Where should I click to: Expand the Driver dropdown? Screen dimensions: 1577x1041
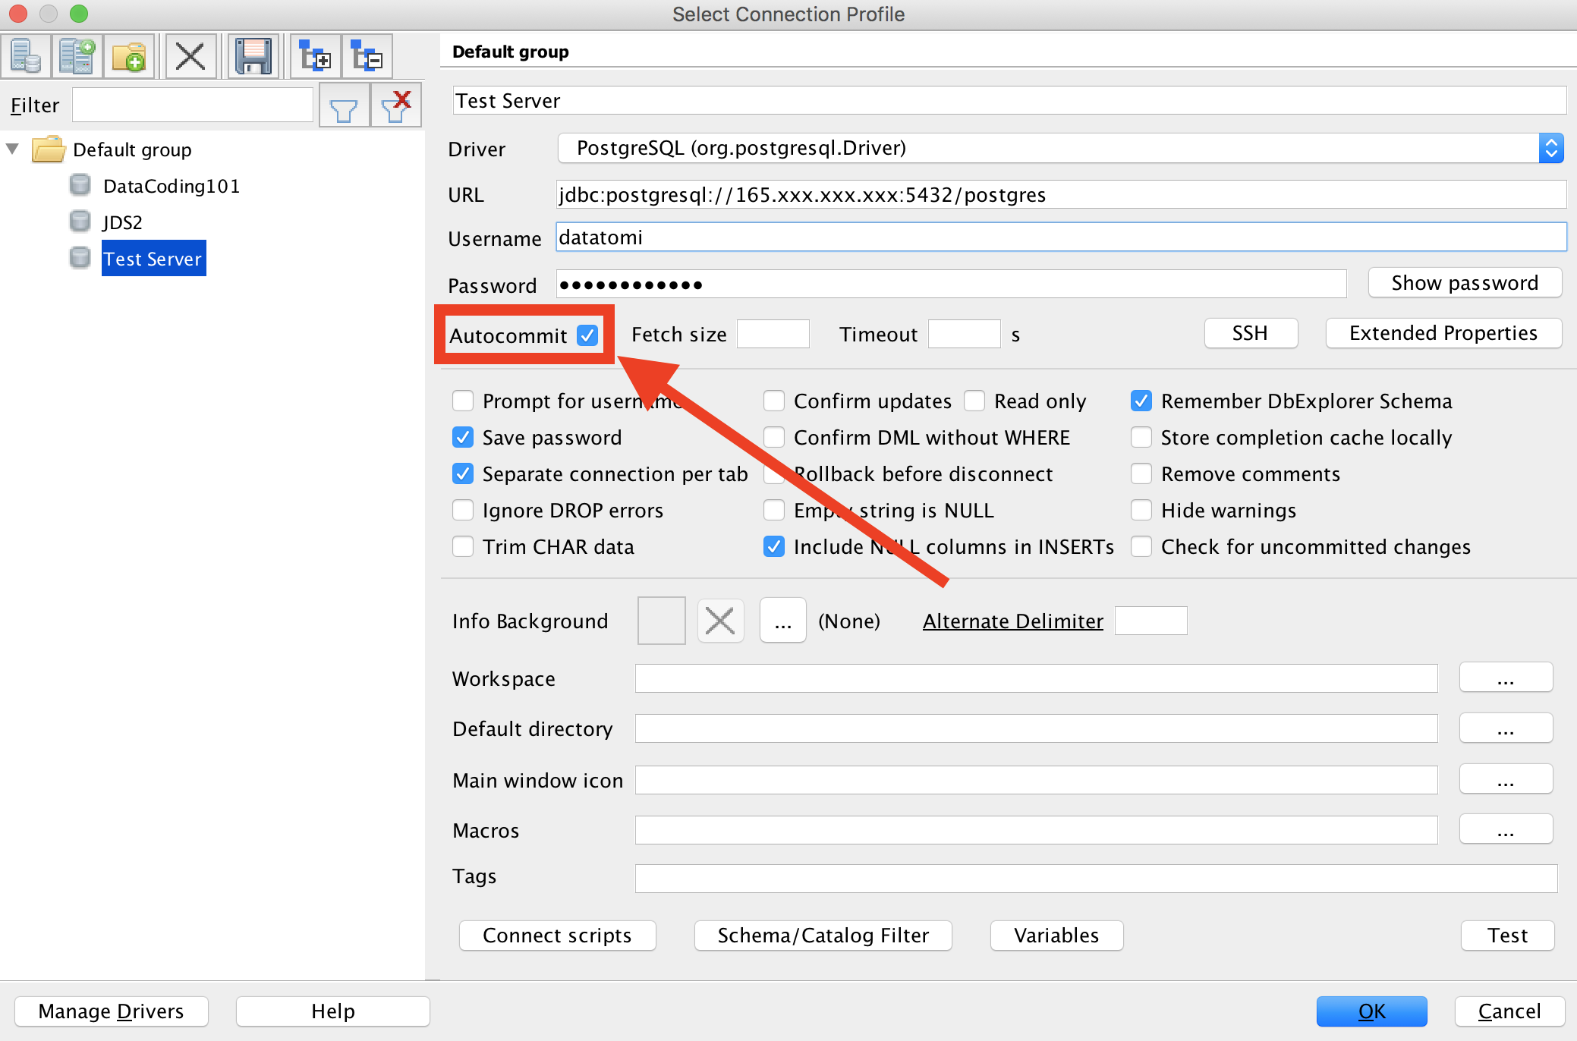click(1550, 147)
